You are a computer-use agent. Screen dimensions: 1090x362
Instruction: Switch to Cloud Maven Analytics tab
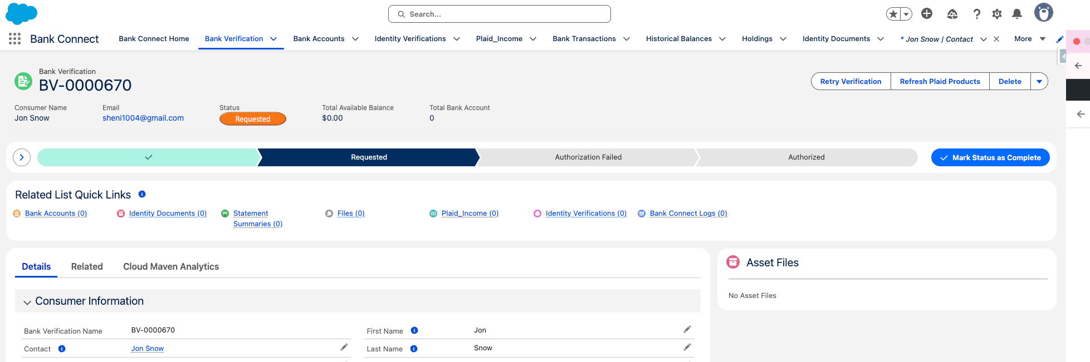click(171, 267)
